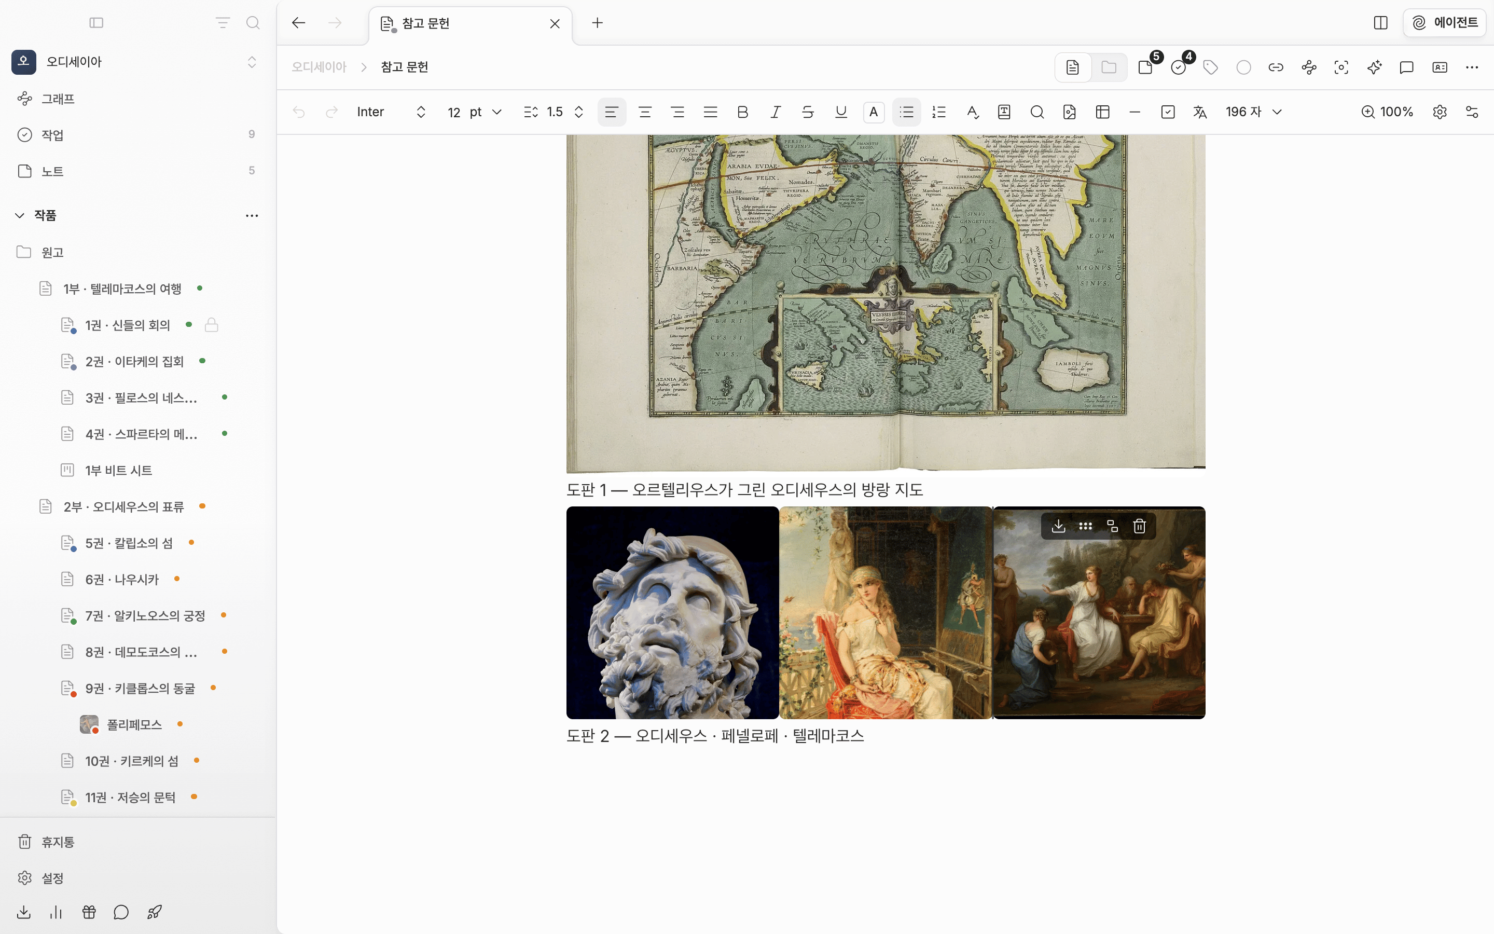Toggle strikethrough formatting
The height and width of the screenshot is (934, 1494).
pyautogui.click(x=808, y=112)
